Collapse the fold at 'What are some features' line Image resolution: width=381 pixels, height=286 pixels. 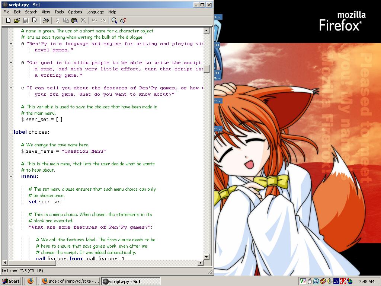(x=11, y=227)
